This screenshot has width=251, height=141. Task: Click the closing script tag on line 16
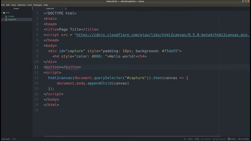click(x=54, y=94)
